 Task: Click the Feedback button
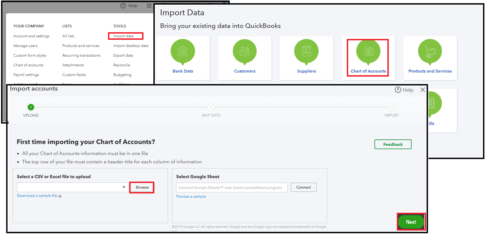pyautogui.click(x=393, y=144)
